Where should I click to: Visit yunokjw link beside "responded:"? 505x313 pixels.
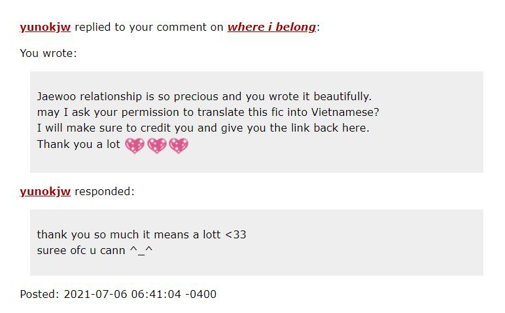tap(45, 191)
